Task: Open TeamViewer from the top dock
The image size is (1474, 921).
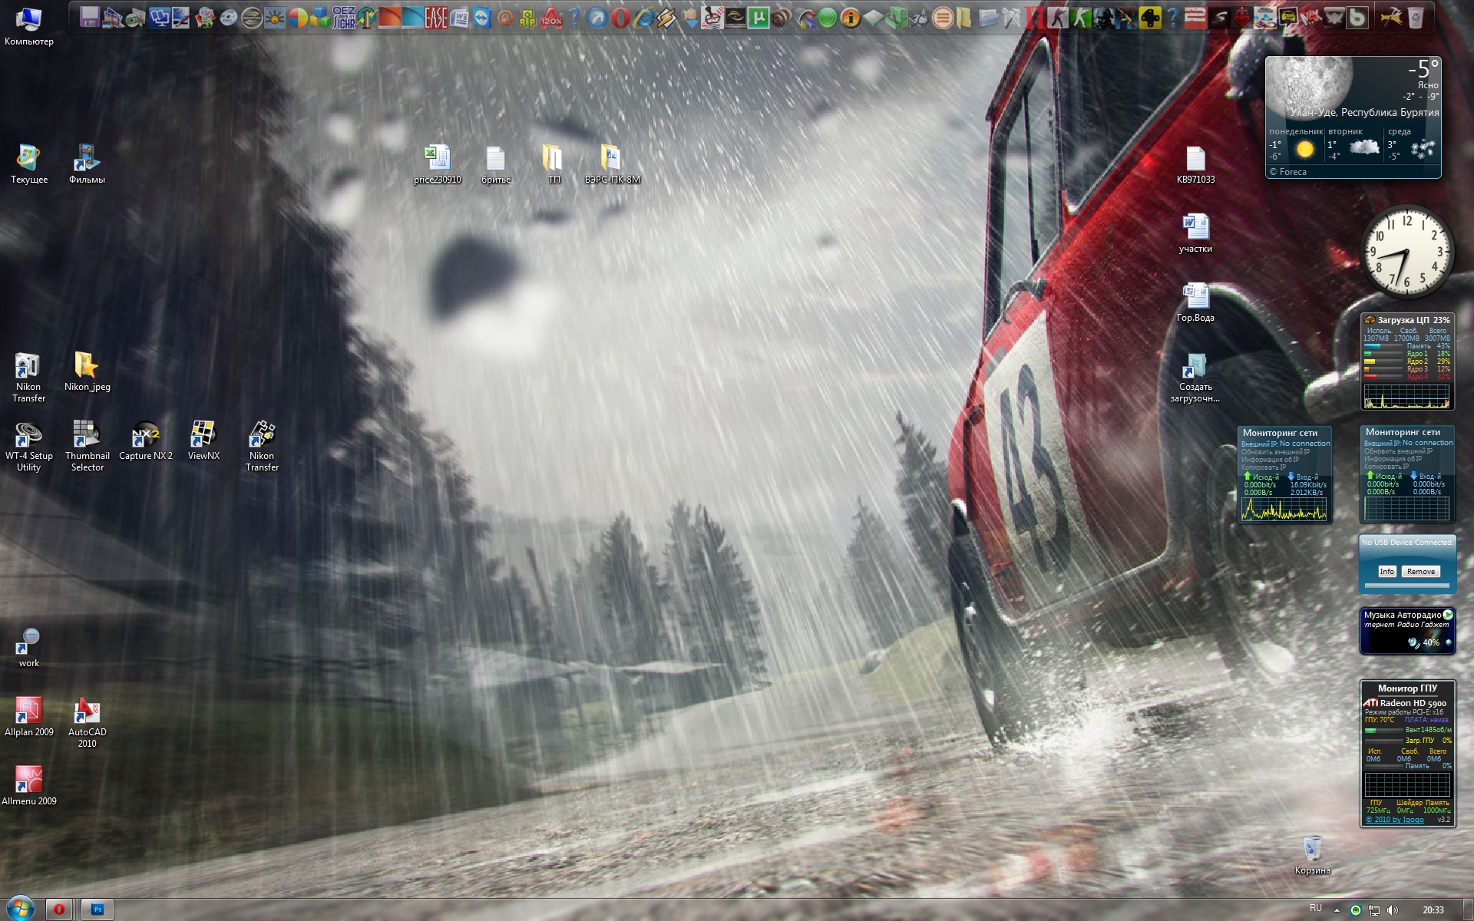Action: [x=481, y=17]
